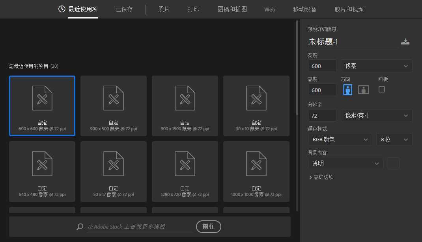This screenshot has width=422, height=242.
Task: Click the search magnifier icon in Adobe Stock bar
Action: [79, 226]
